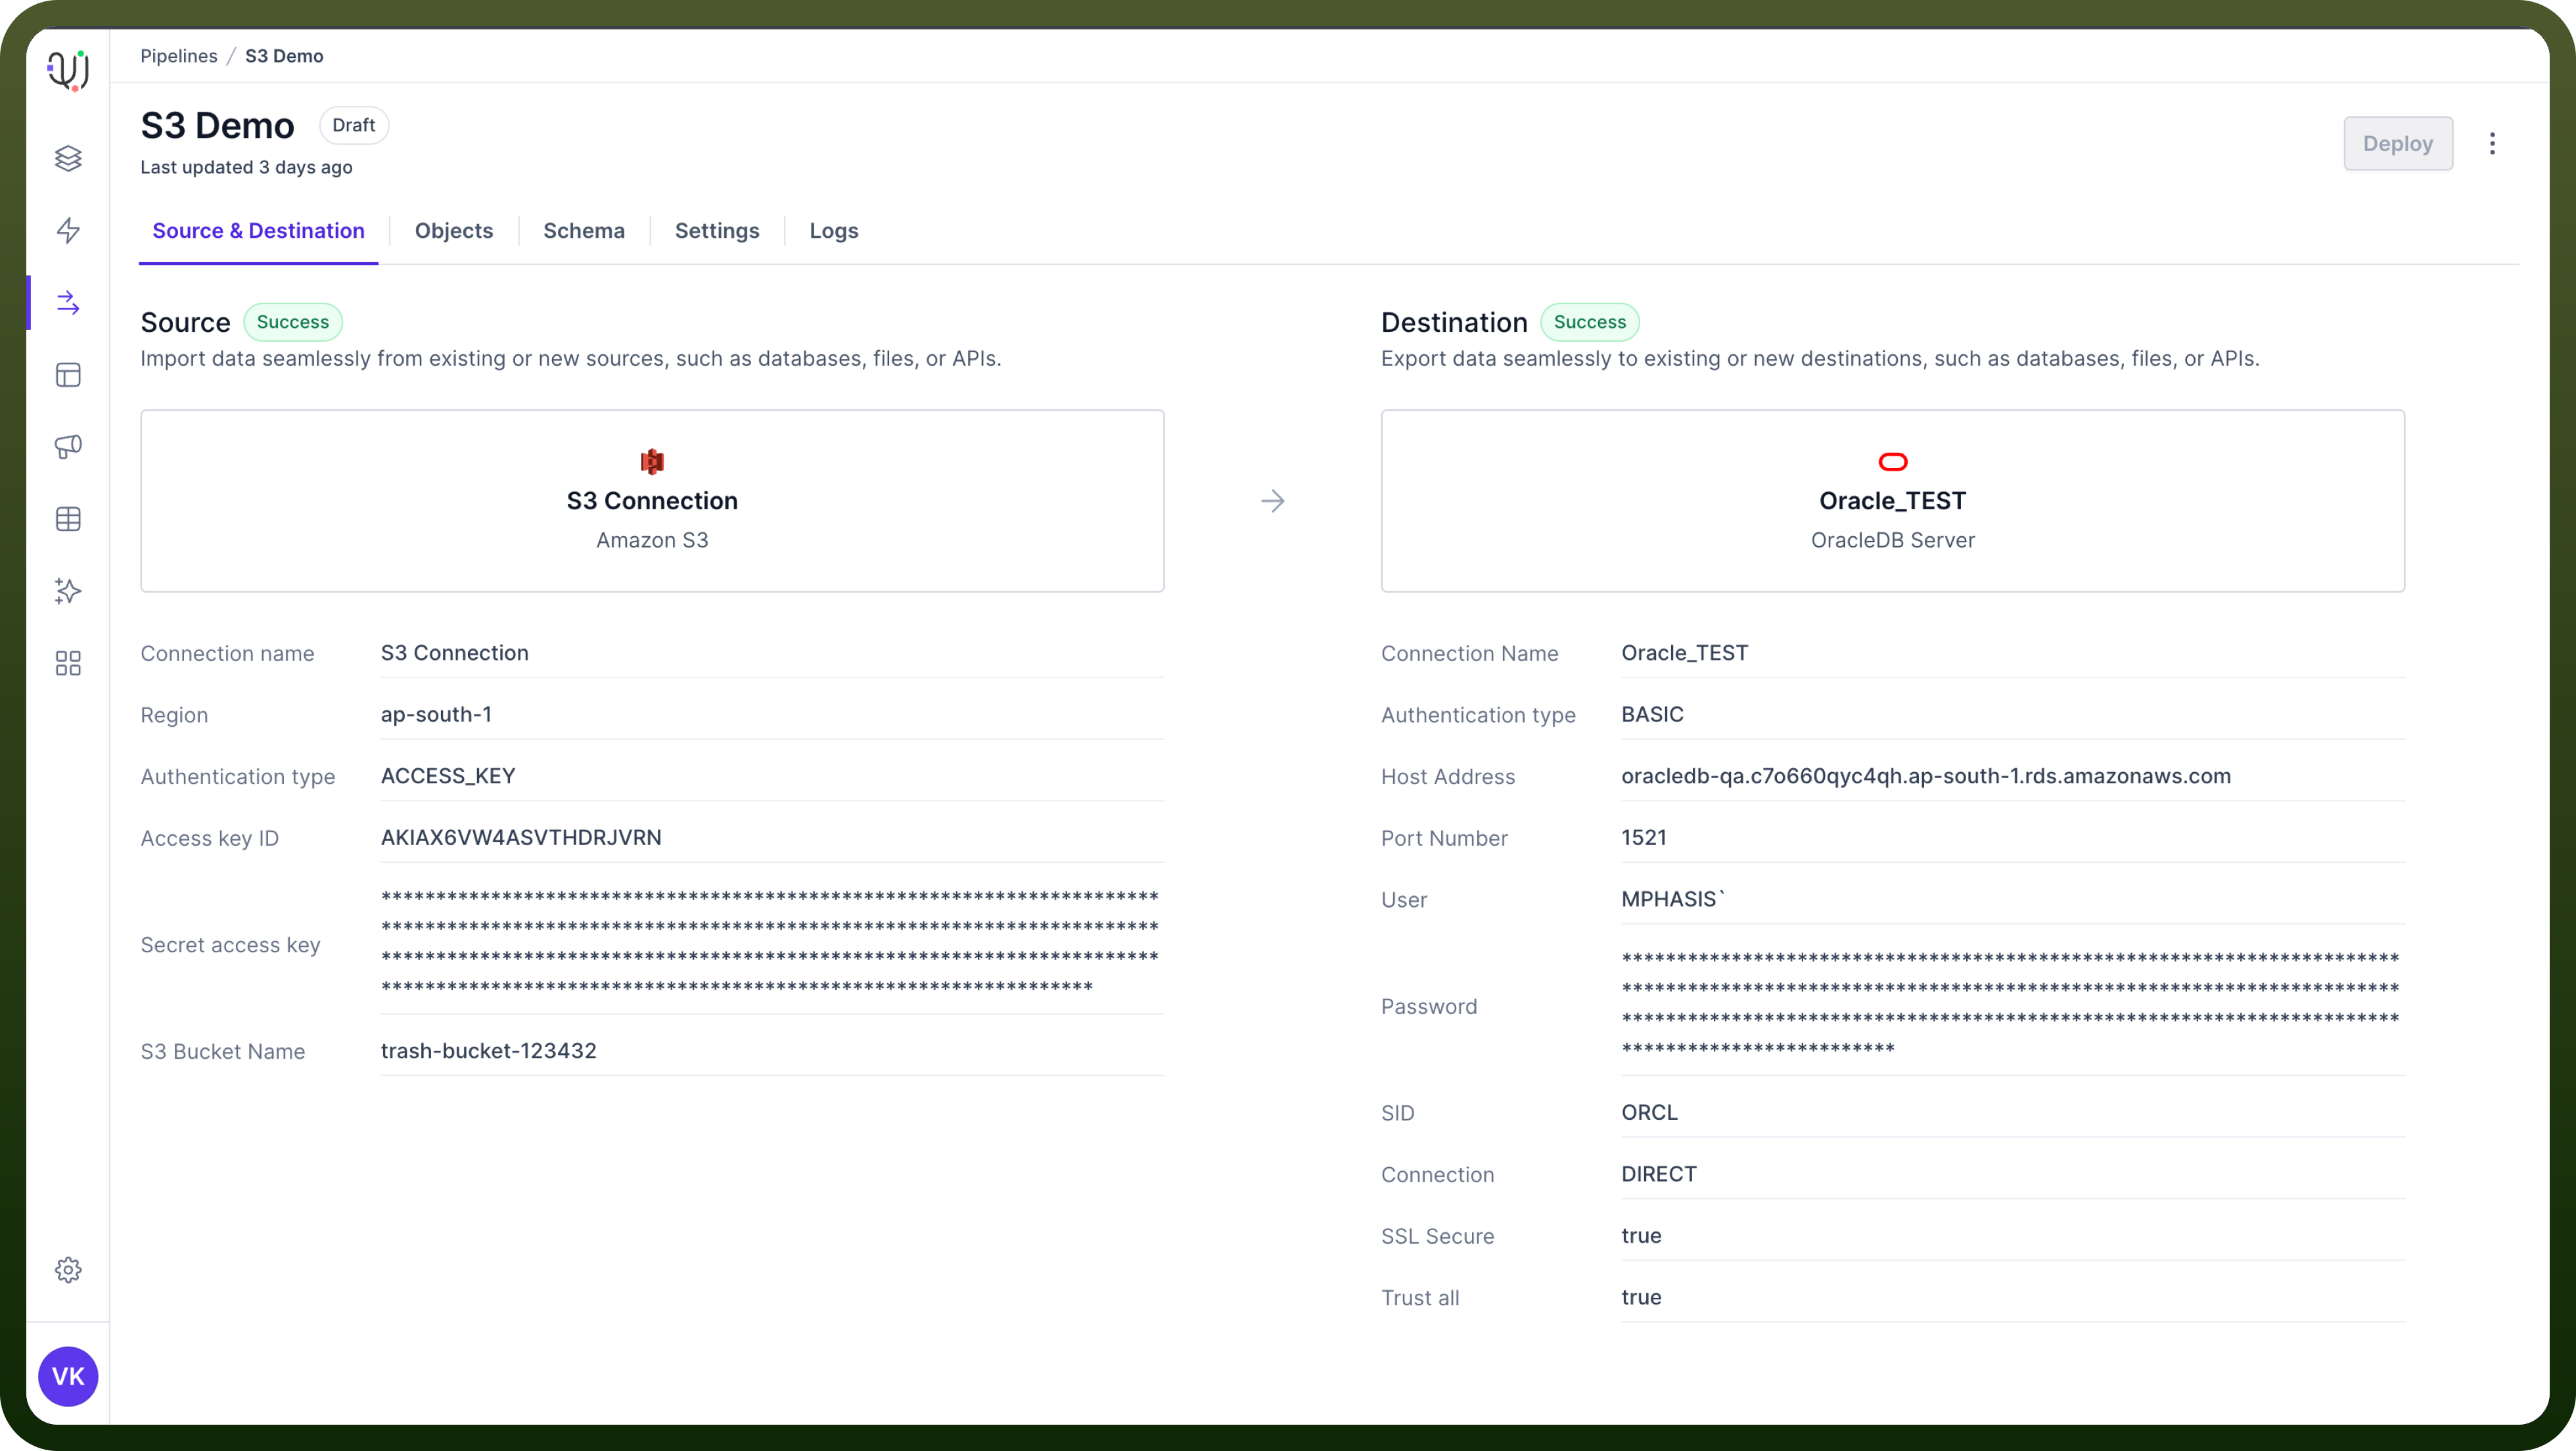Click the Amazon S3 connection icon
Screen dimensions: 2576x1451
click(x=652, y=461)
